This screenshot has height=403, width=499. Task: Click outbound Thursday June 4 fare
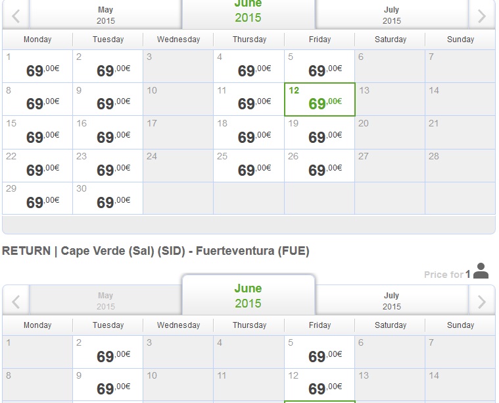pyautogui.click(x=249, y=67)
